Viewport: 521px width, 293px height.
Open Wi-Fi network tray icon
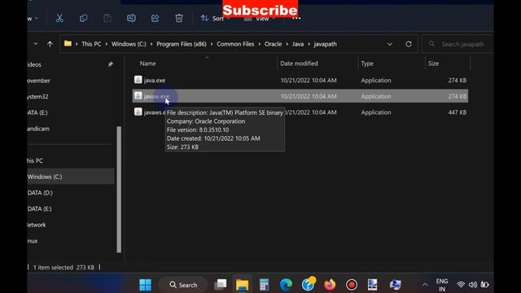(461, 285)
